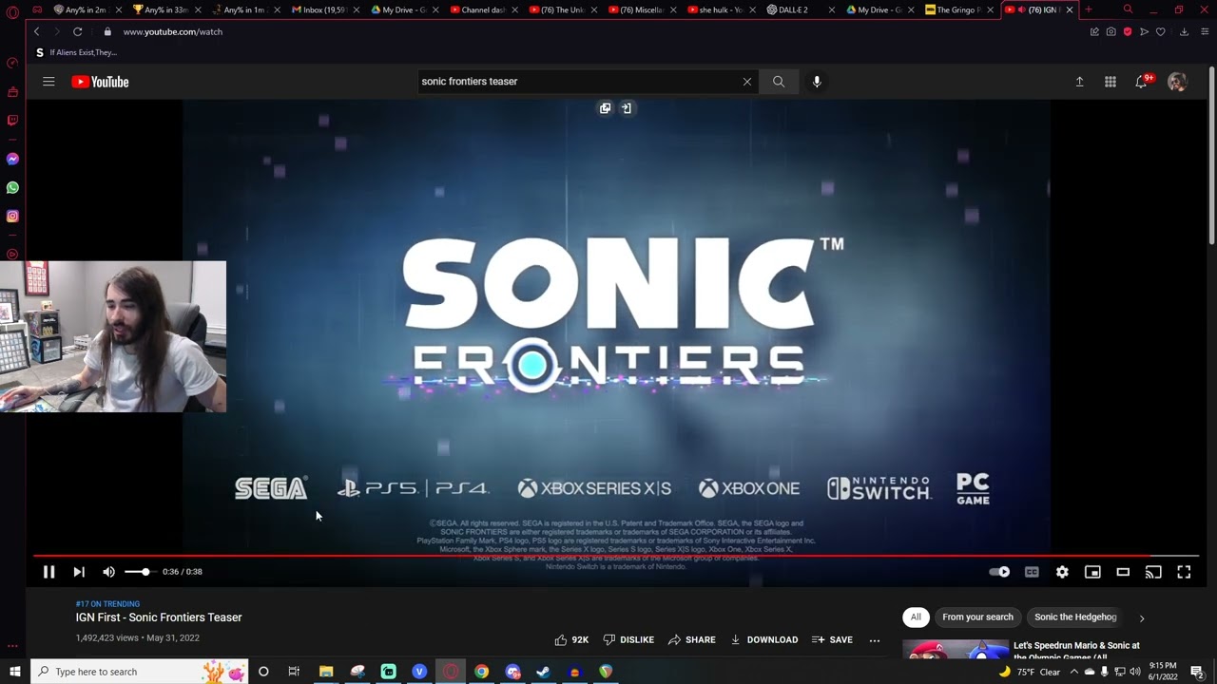The image size is (1217, 684).
Task: Select the 'From your search' chip
Action: 977,617
